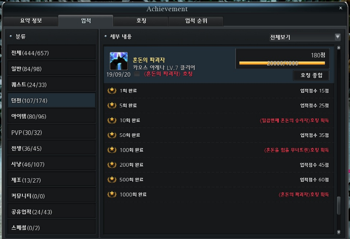Click the star medal beside 200회 완료
Image resolution: width=350 pixels, height=239 pixels.
coord(112,165)
